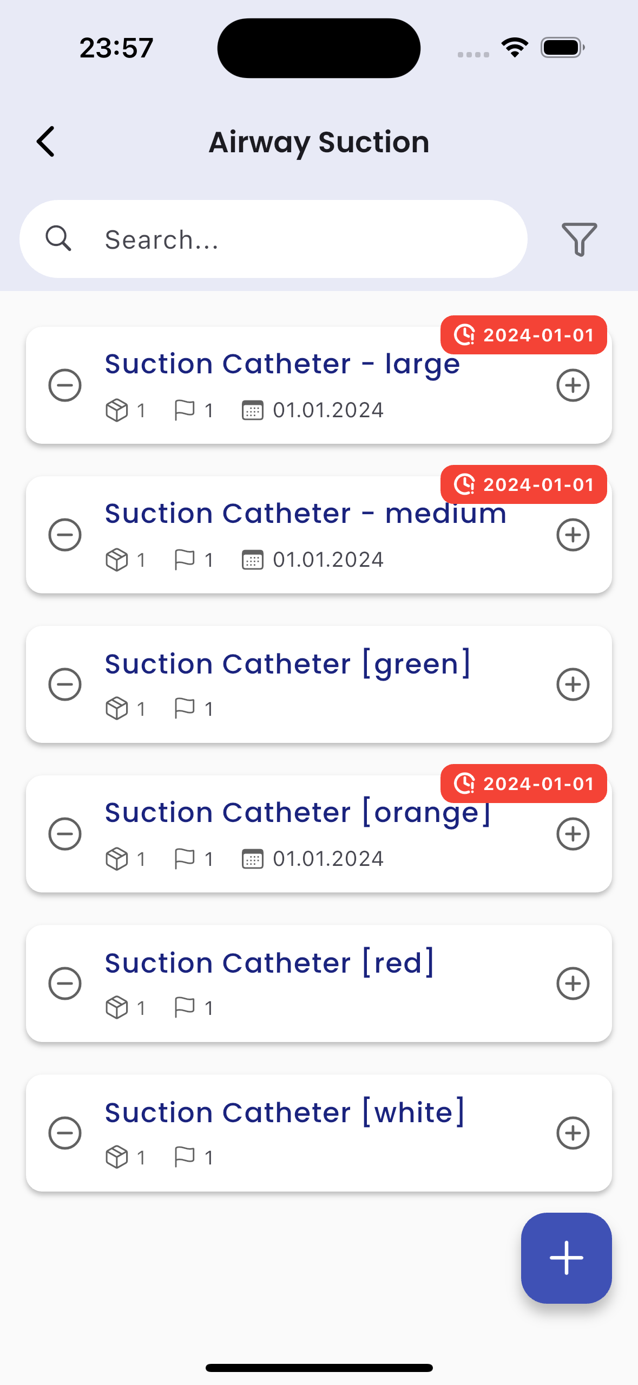Open the filter options funnel icon

point(579,239)
